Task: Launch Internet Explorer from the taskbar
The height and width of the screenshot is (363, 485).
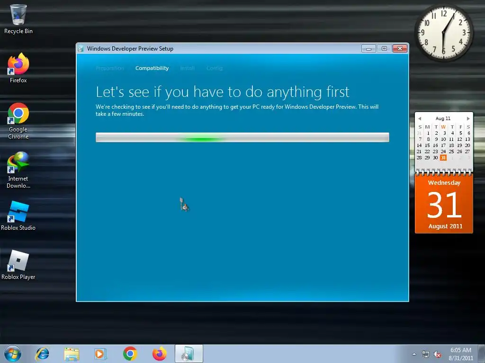Action: 42,354
